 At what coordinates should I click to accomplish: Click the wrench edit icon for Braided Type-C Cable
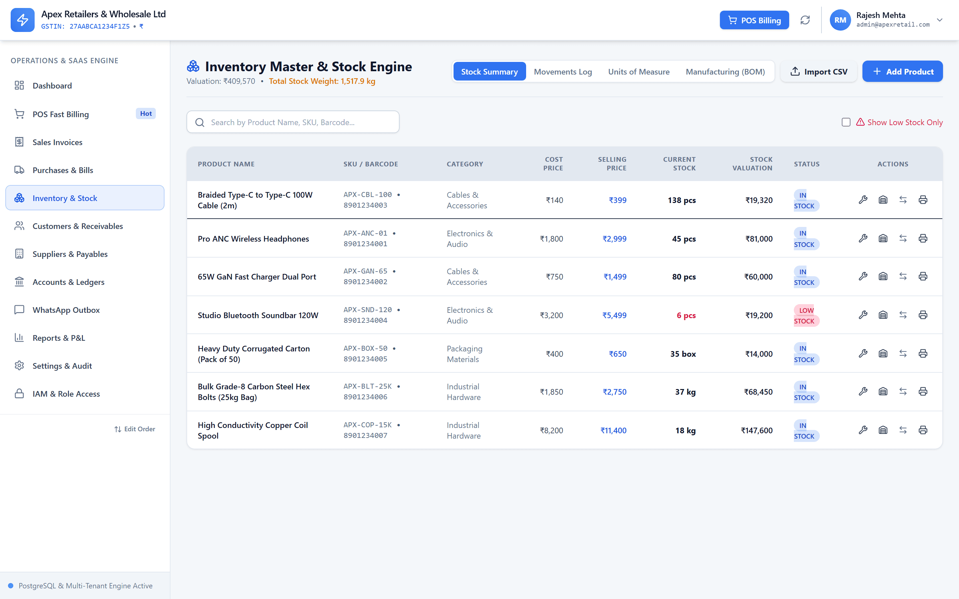(863, 200)
